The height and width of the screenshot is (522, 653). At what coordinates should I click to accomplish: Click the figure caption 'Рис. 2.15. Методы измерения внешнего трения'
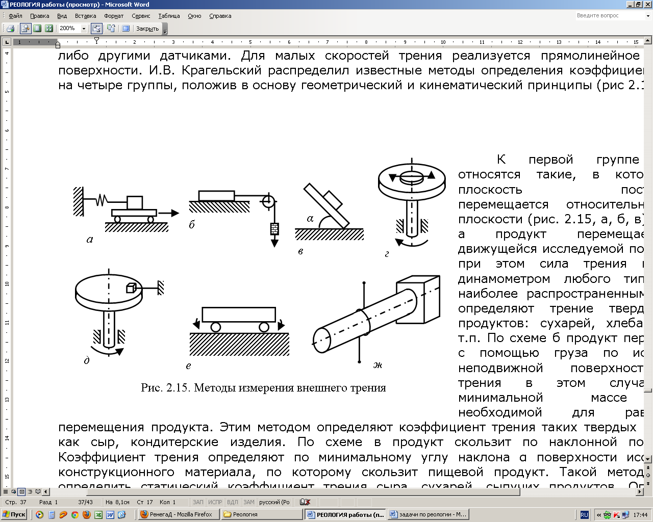263,388
